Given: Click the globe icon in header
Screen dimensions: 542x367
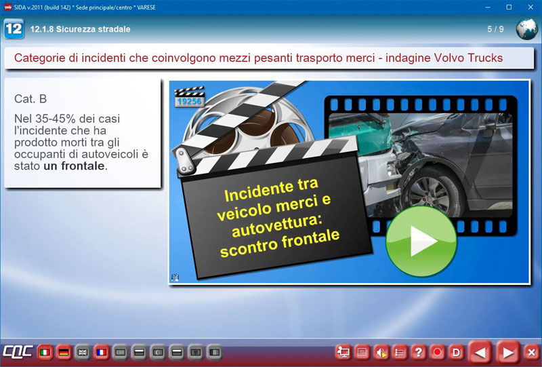Looking at the screenshot, I should tap(526, 29).
